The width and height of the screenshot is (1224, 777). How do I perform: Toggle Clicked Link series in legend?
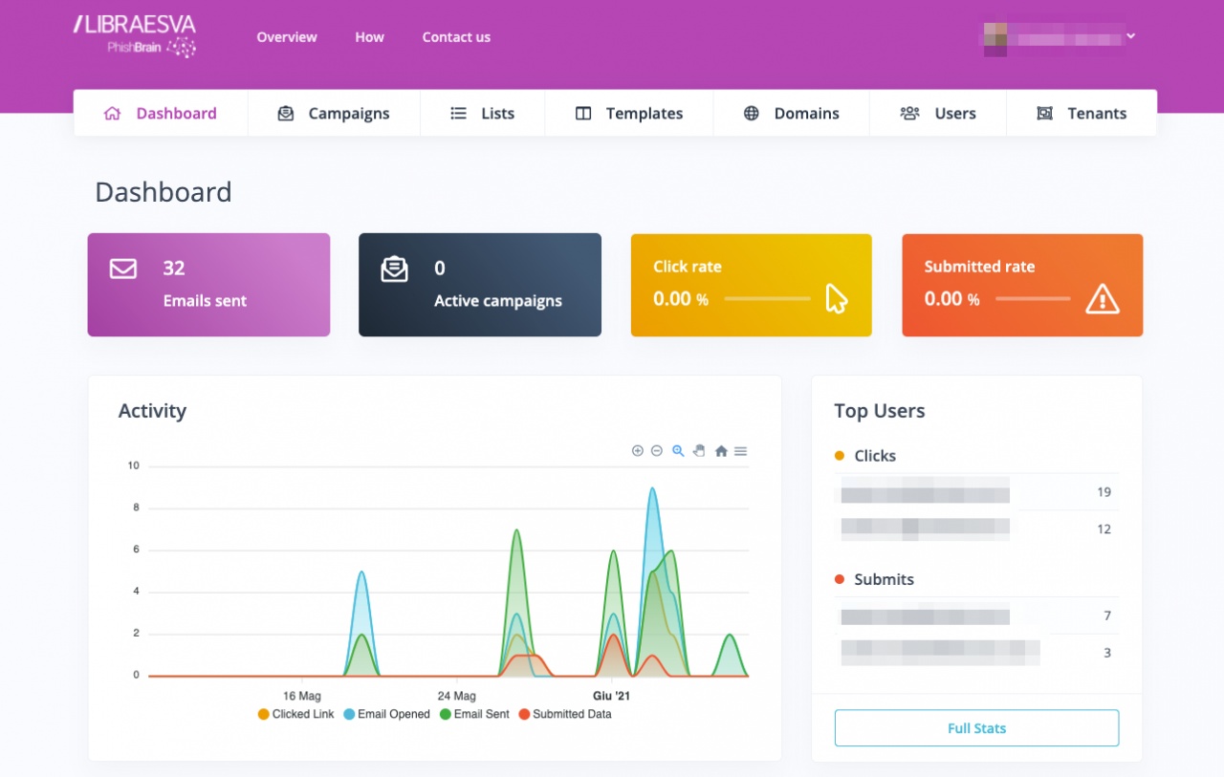pos(295,714)
